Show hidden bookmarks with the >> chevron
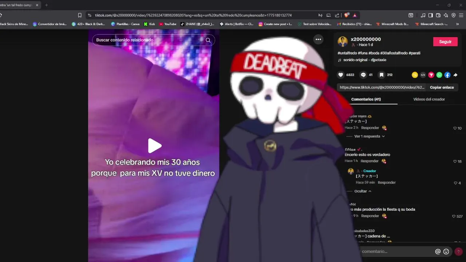 coord(457,24)
